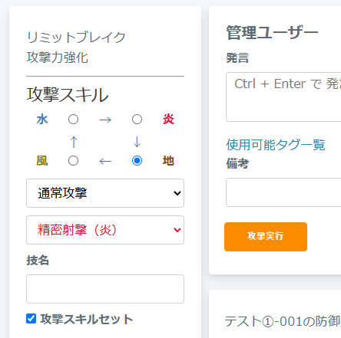Open the 精密射撃（炎） dropdown
The height and width of the screenshot is (338, 341).
click(x=105, y=230)
